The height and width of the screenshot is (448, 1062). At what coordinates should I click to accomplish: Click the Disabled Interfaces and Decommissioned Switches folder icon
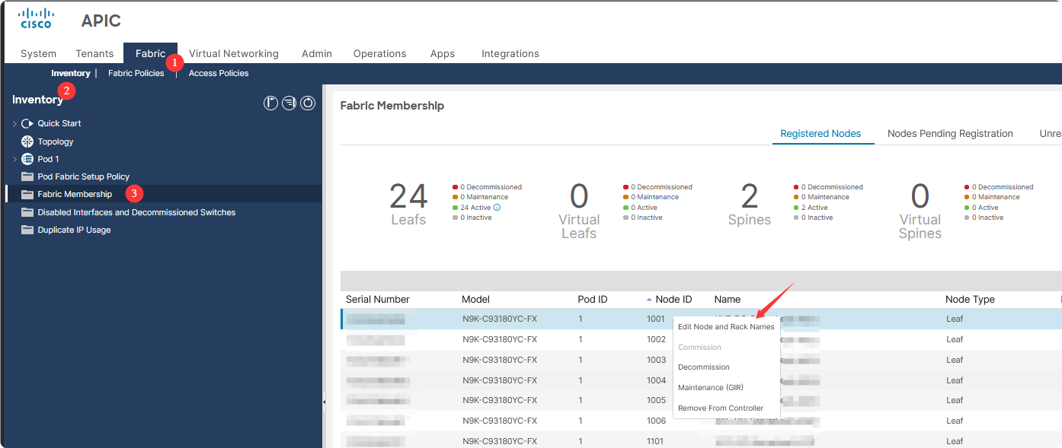click(27, 212)
